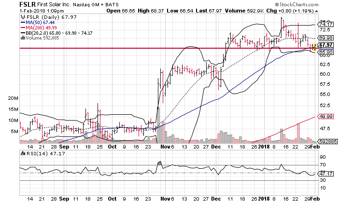Click the 15M volume axis label
This screenshot has width=338, height=203.
pos(13,109)
